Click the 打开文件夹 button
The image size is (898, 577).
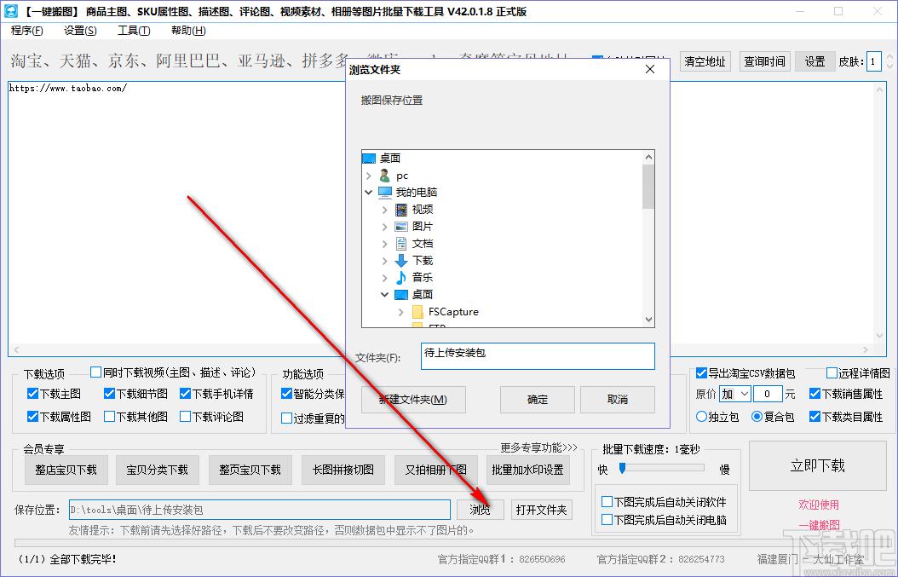pos(541,510)
